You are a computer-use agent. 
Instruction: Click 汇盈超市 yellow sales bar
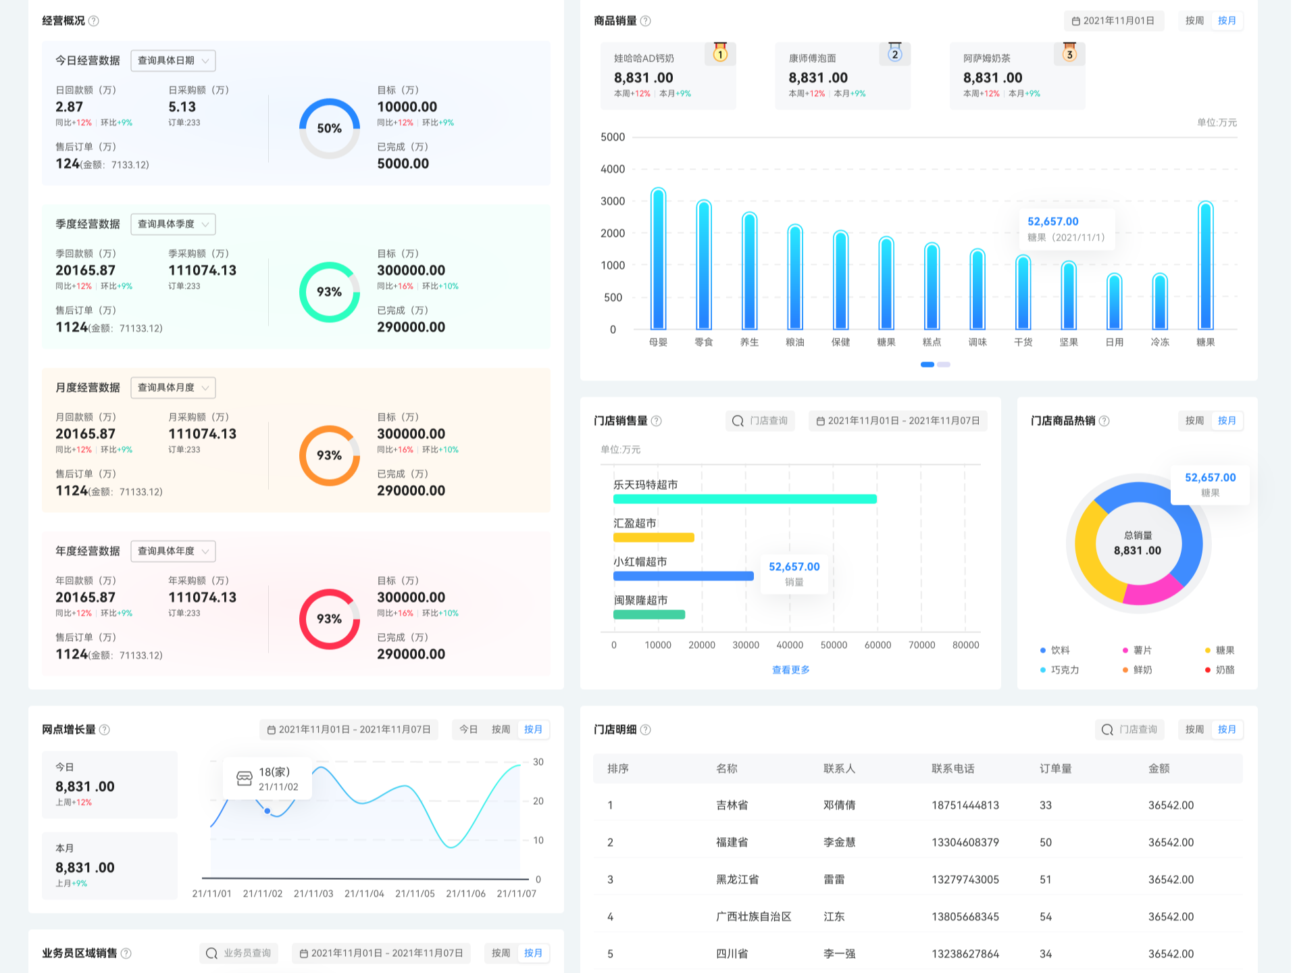pyautogui.click(x=653, y=538)
